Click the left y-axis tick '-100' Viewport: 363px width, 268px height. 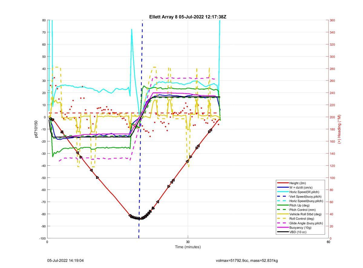(x=43, y=238)
